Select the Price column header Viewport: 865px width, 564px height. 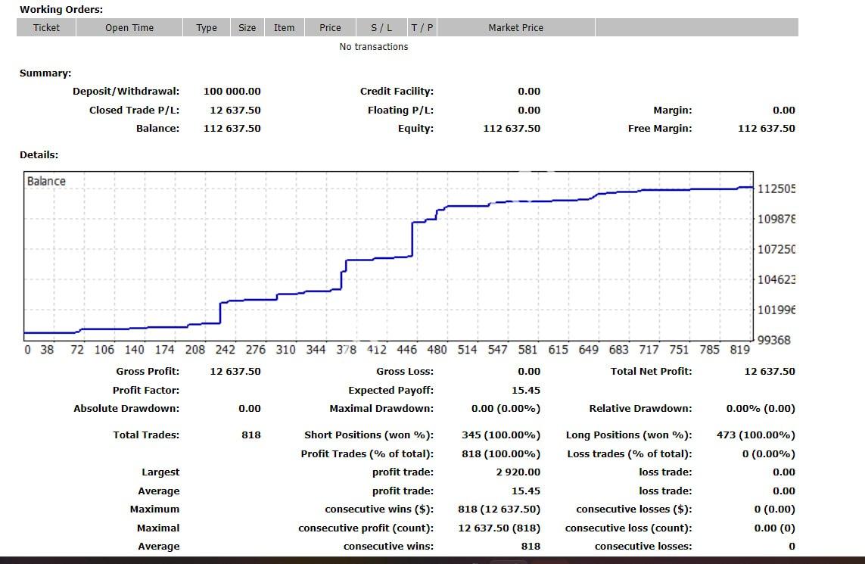[x=330, y=28]
